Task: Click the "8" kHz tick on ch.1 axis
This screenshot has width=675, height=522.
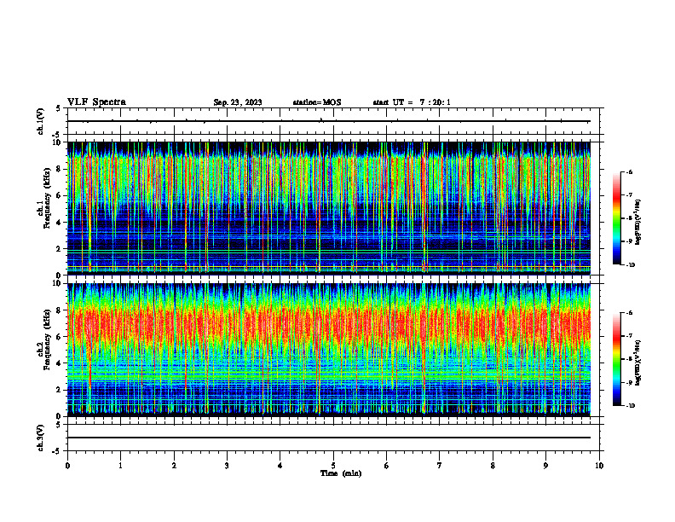Action: pos(60,169)
